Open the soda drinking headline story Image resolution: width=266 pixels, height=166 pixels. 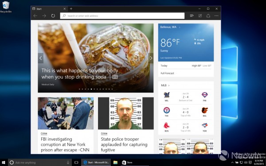[80, 73]
